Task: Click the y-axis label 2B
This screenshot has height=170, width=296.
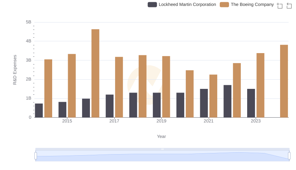Action: click(x=28, y=79)
